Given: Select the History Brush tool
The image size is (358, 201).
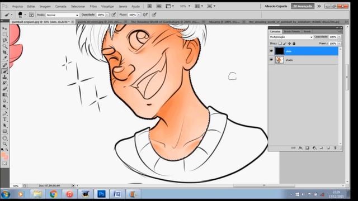Looking at the screenshot, I should pyautogui.click(x=4, y=83).
